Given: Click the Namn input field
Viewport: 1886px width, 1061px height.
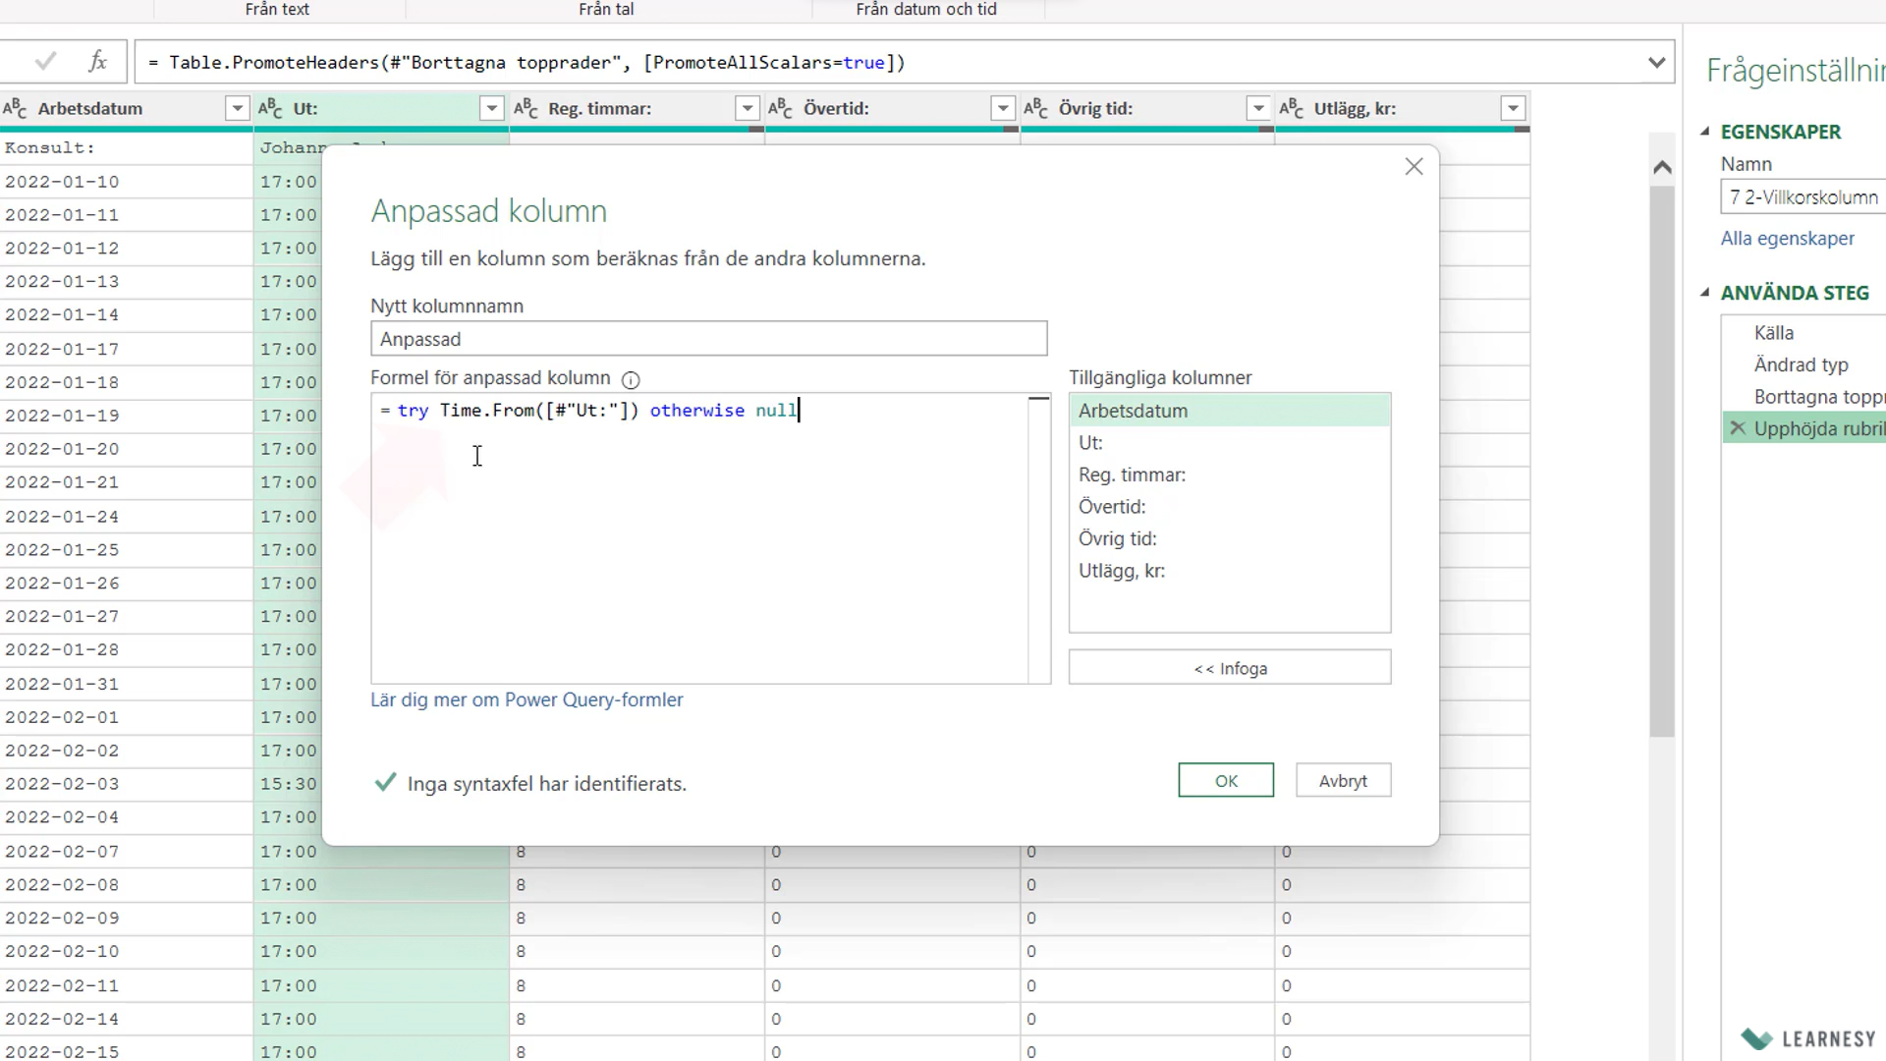Looking at the screenshot, I should point(1803,196).
